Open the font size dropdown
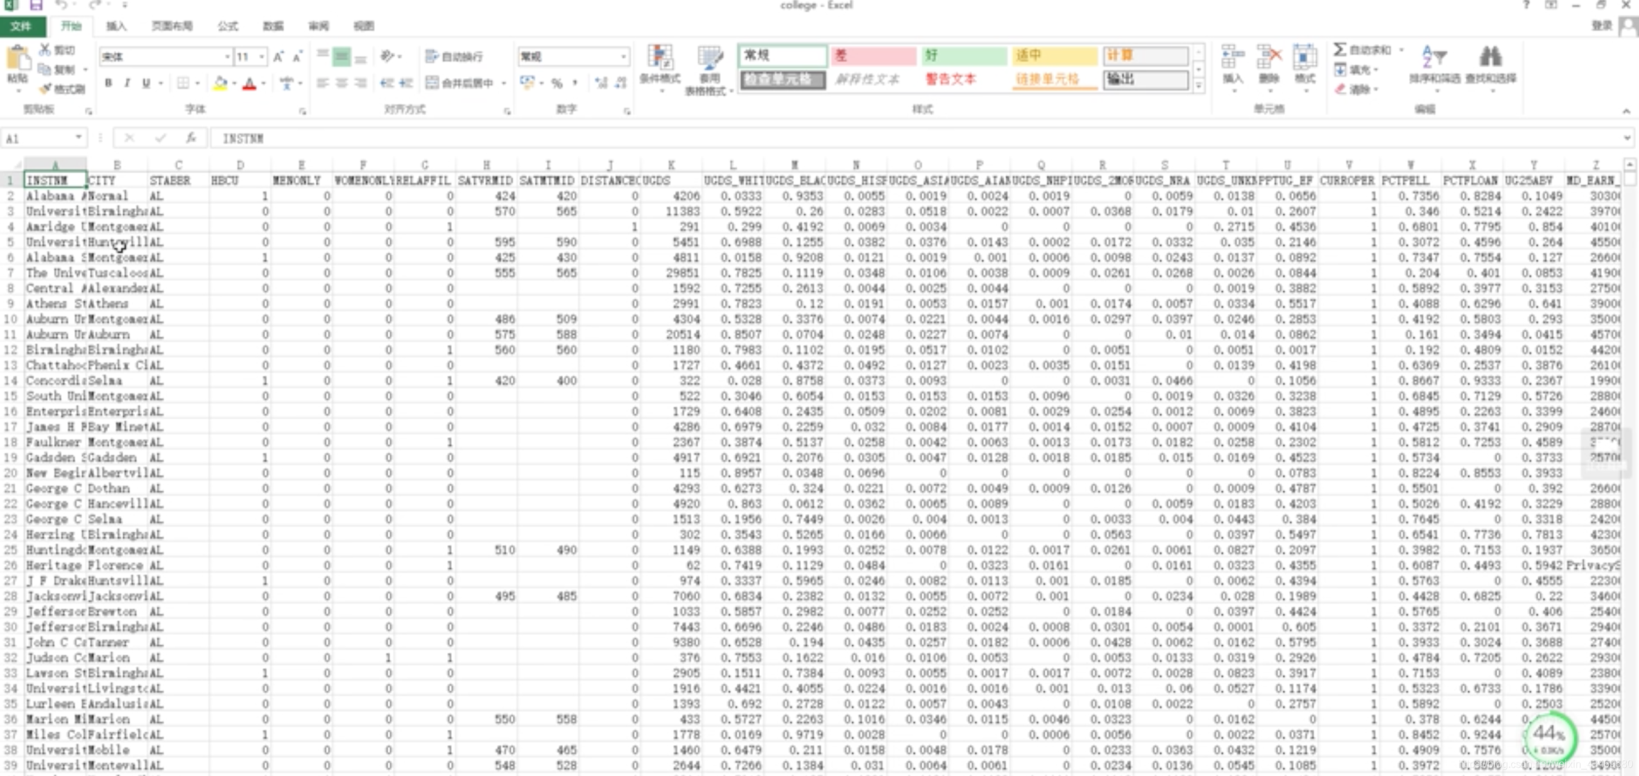 click(261, 57)
